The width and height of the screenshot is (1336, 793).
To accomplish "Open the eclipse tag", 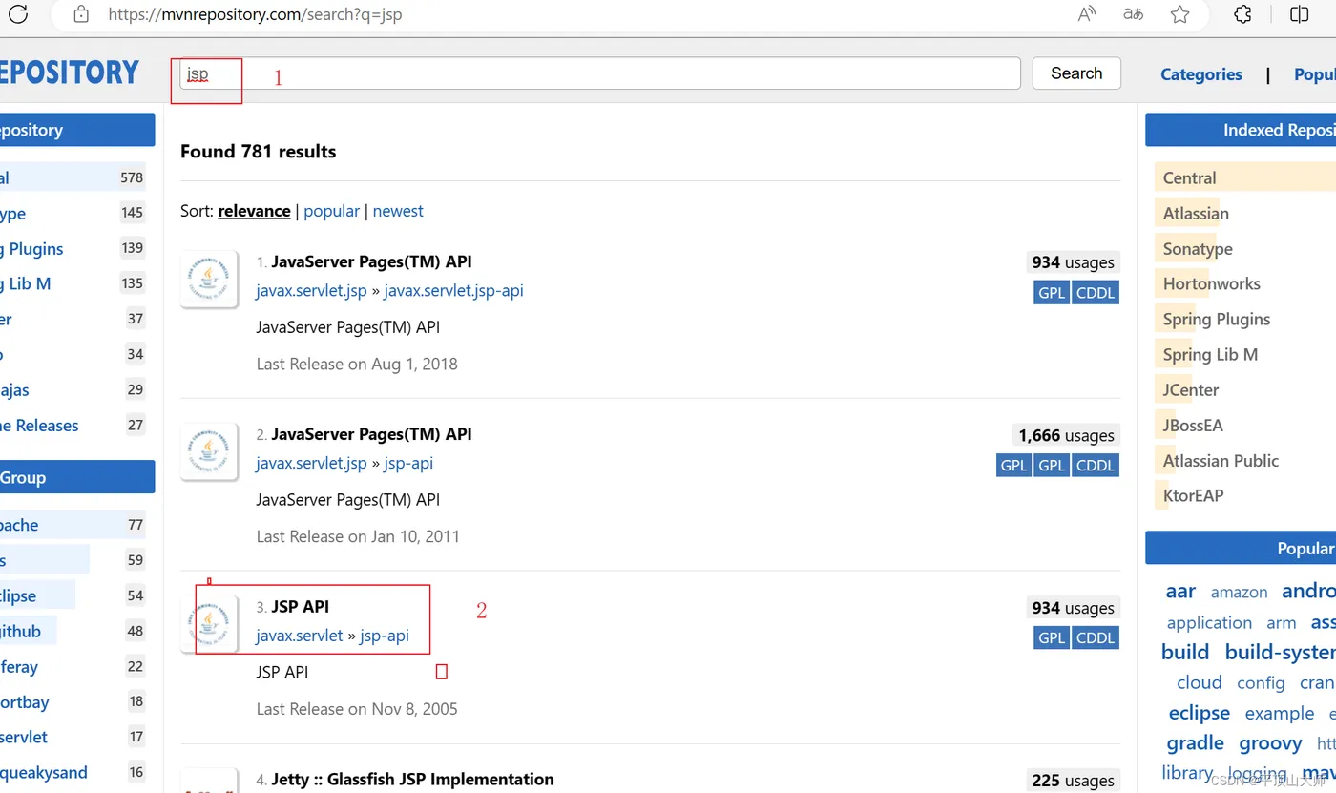I will click(1199, 713).
